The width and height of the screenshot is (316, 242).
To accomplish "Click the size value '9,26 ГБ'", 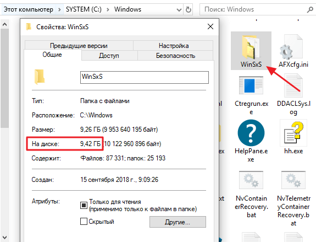I will click(90, 130).
